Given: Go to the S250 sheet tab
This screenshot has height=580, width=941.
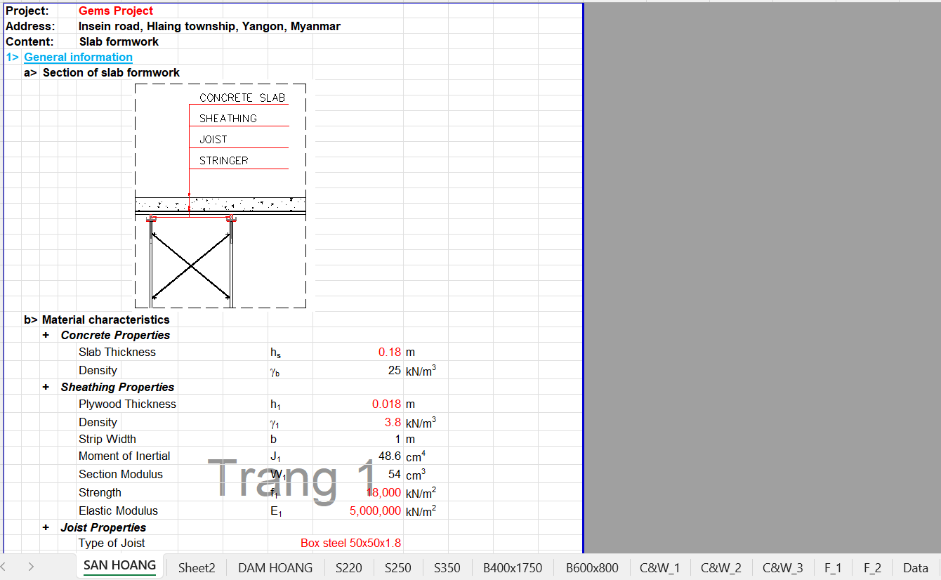Looking at the screenshot, I should (398, 567).
